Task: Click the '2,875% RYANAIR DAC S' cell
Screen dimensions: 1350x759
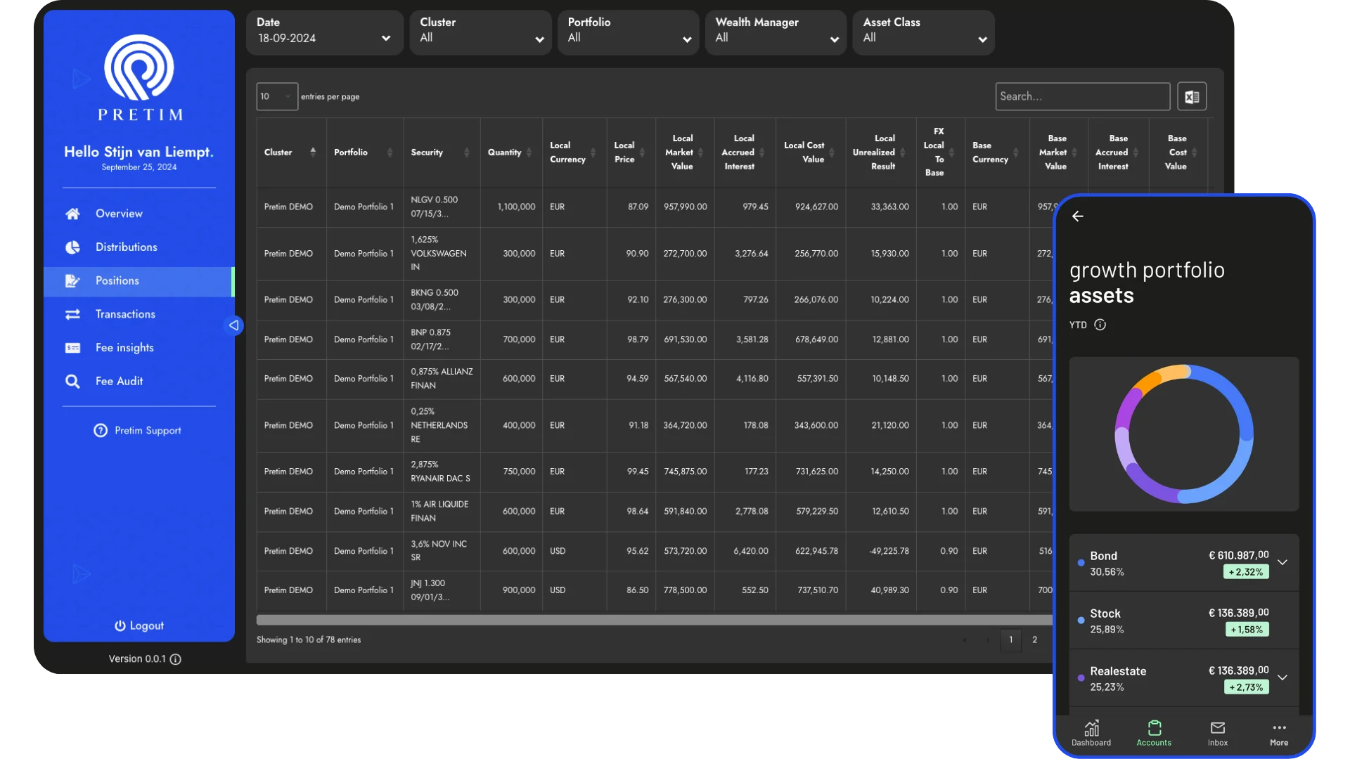Action: [x=442, y=472]
